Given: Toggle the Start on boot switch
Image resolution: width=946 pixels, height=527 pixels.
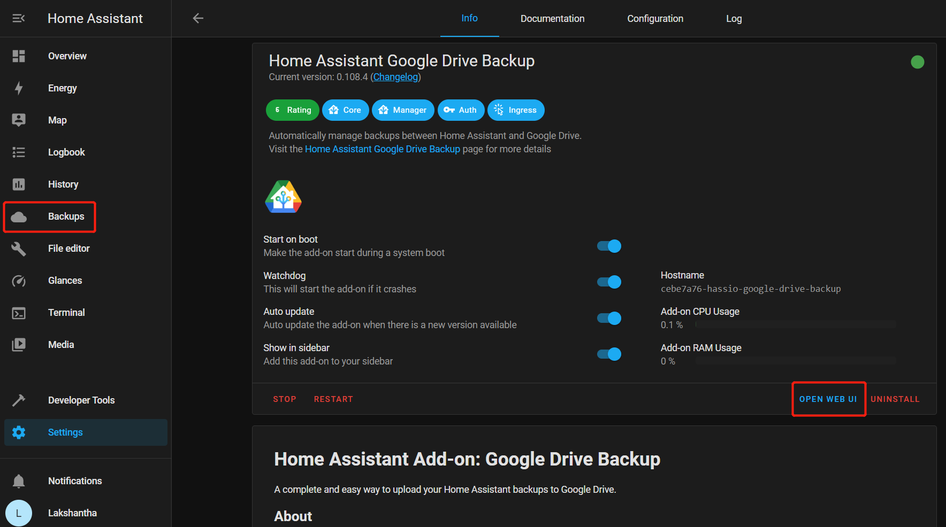Looking at the screenshot, I should pos(609,246).
